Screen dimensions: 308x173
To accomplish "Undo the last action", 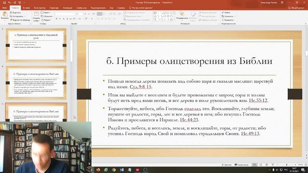I will pyautogui.click(x=9, y=2).
